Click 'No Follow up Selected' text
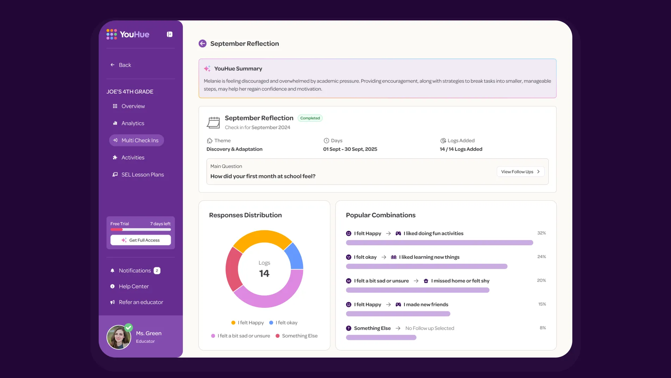671x378 pixels. (430, 328)
